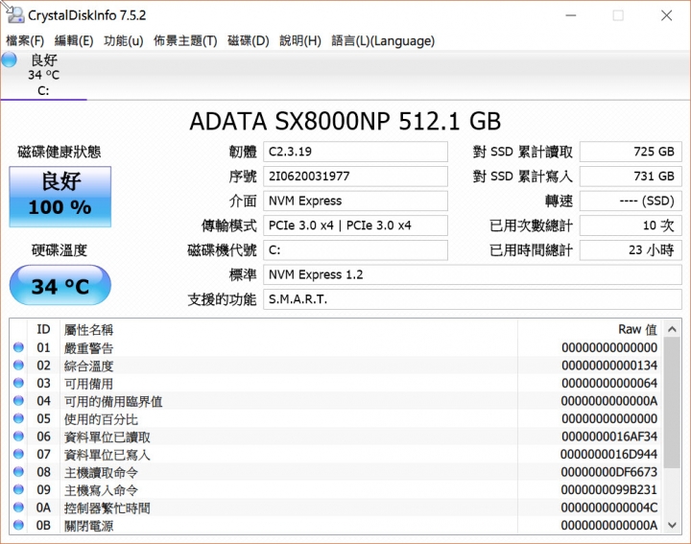Select the 可用備用 attribute row
This screenshot has width=691, height=544.
[335, 383]
